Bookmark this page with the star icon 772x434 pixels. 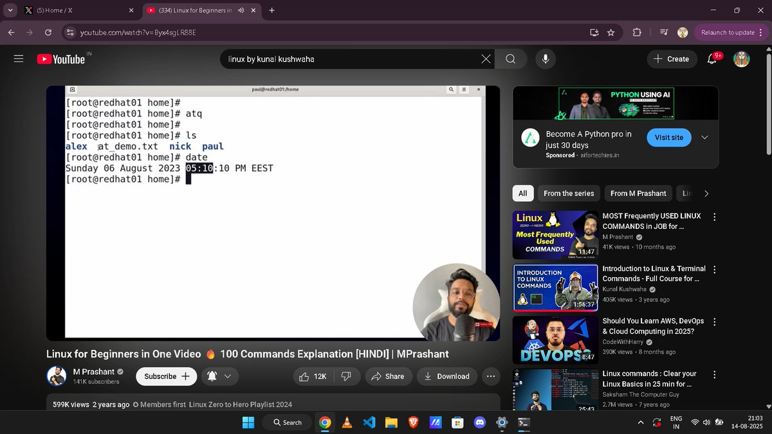pos(611,32)
